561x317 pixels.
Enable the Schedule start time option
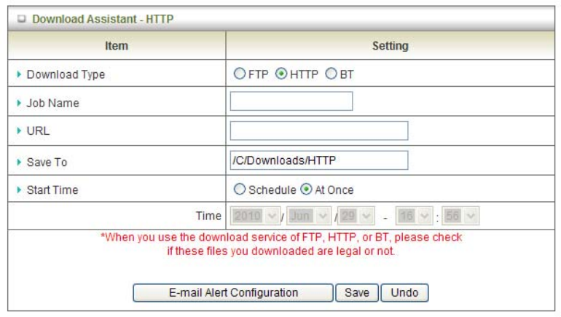point(240,190)
